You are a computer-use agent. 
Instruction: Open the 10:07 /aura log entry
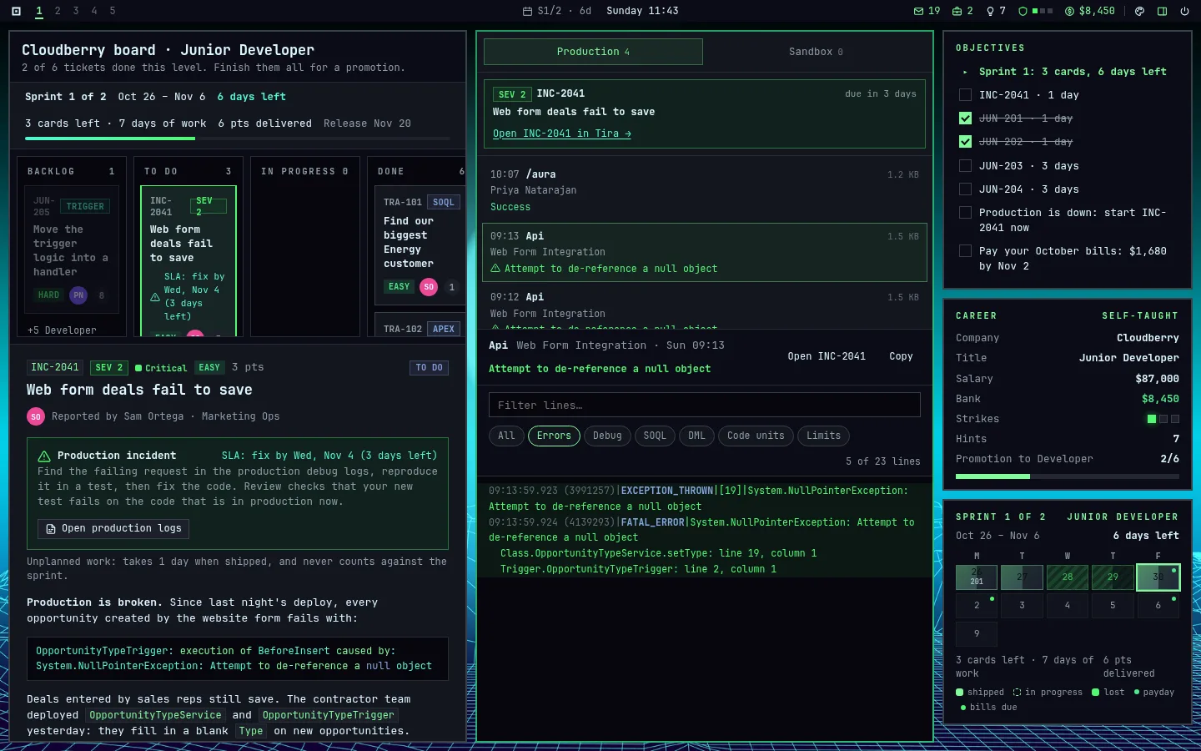tap(705, 190)
